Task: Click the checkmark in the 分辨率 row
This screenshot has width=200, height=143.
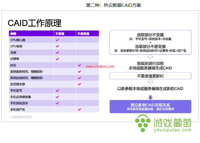Action: [57, 59]
